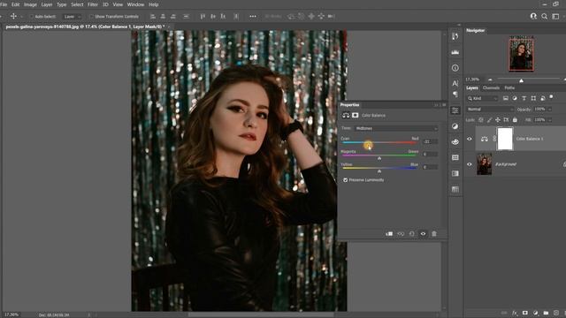Filter layers by pixel layers
The height and width of the screenshot is (318, 566).
[505, 98]
